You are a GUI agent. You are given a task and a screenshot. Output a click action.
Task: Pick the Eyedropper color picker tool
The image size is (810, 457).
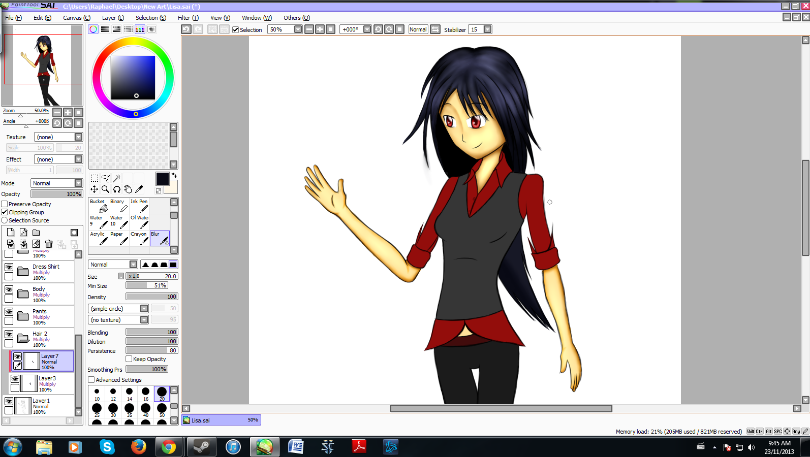point(139,189)
